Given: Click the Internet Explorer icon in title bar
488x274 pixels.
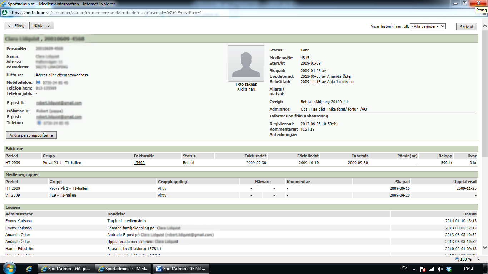Looking at the screenshot, I should click(x=4, y=3).
